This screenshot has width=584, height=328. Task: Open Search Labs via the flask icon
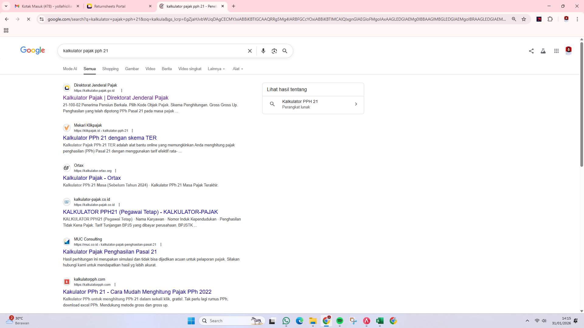coord(543,51)
